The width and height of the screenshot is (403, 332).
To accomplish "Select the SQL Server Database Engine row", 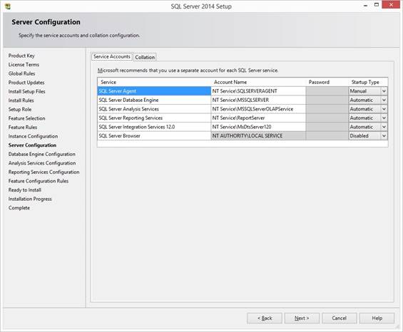I will (154, 100).
